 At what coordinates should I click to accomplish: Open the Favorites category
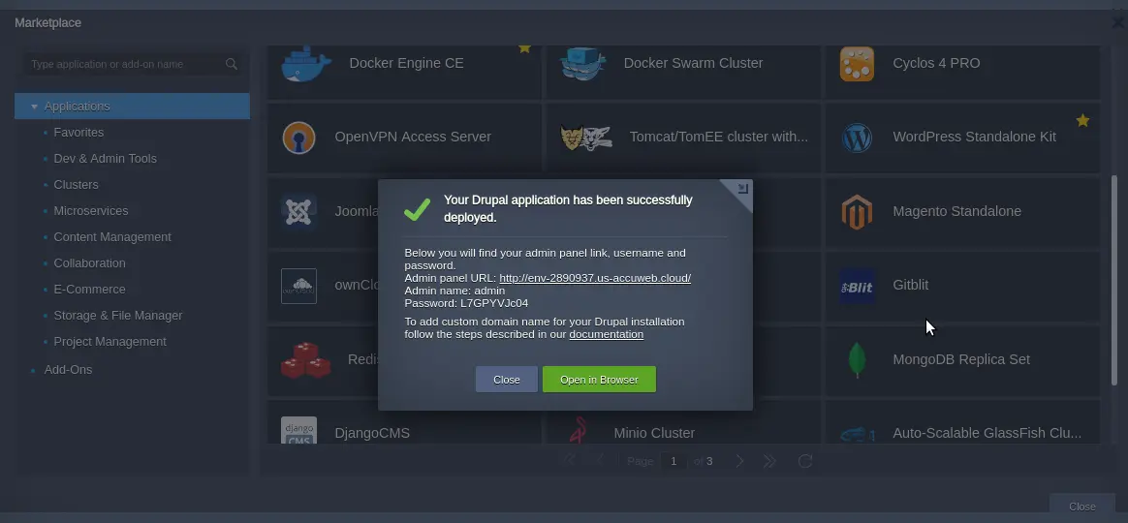78,133
